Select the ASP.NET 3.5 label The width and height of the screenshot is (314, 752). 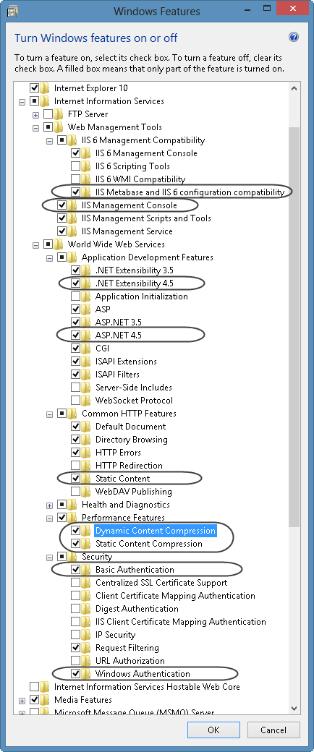(118, 322)
